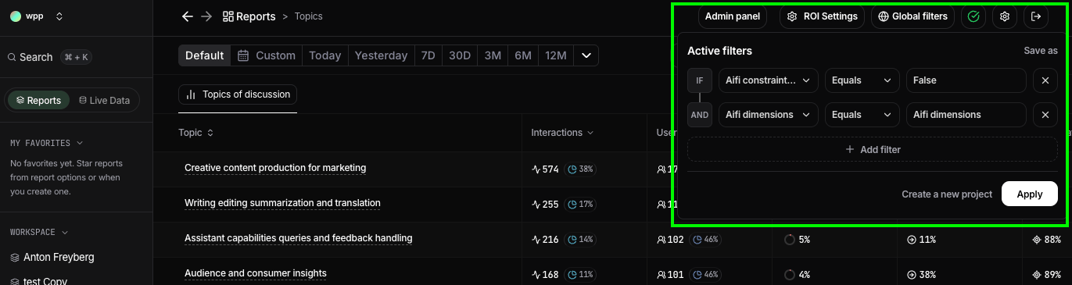Open Writing editing summarization and translation topic
The height and width of the screenshot is (285, 1072).
282,203
